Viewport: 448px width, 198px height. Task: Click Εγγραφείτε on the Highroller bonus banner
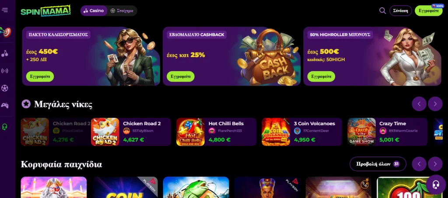(321, 77)
